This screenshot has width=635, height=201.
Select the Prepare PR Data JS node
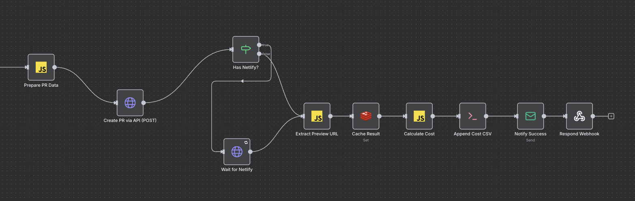point(41,67)
